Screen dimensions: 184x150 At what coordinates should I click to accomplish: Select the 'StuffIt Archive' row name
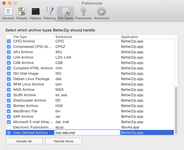coord(25,95)
